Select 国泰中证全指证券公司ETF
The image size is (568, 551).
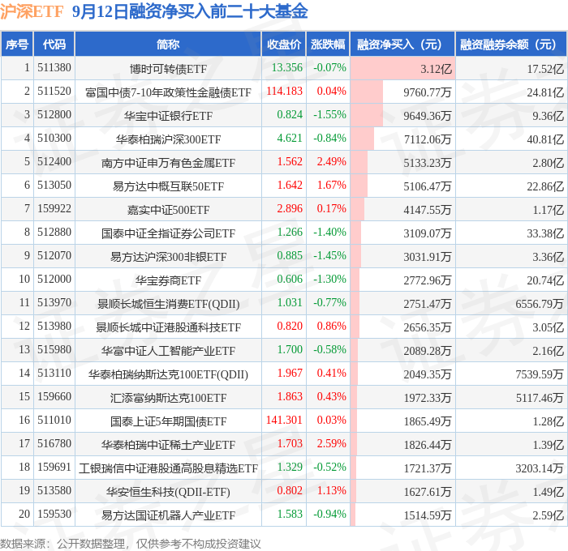[x=168, y=233]
